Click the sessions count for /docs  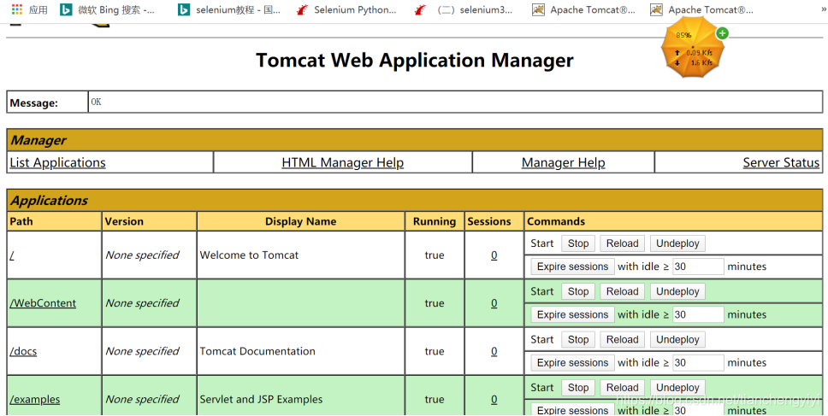click(x=494, y=351)
